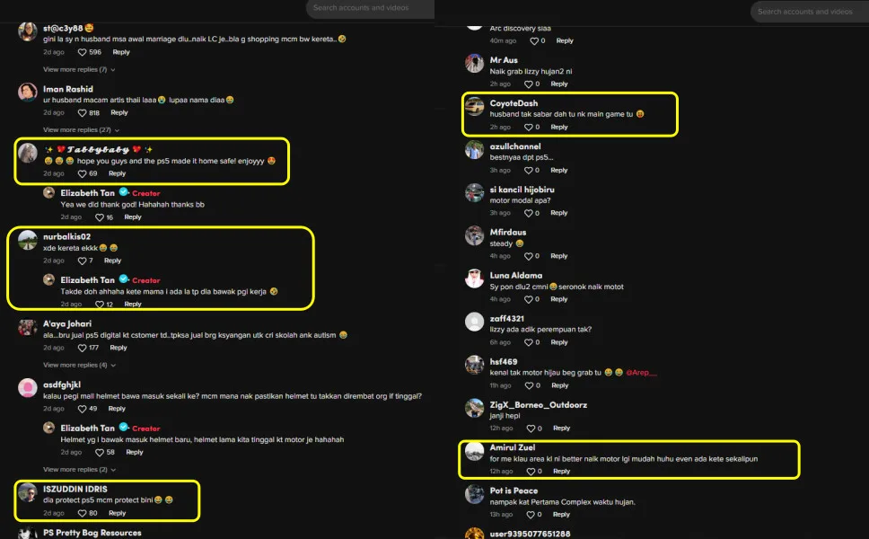Open zaff4321's profile avatar

474,322
